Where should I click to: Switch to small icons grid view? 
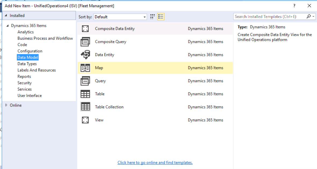(x=152, y=17)
